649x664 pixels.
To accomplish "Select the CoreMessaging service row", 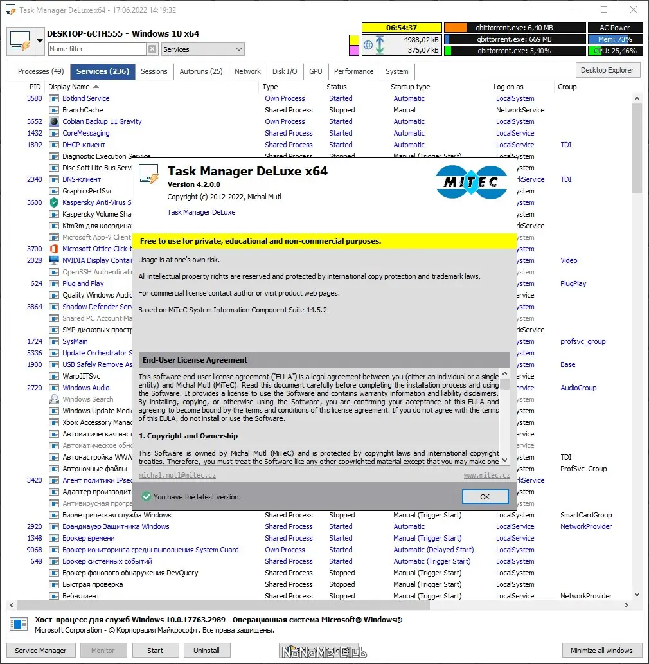I will tap(318, 133).
